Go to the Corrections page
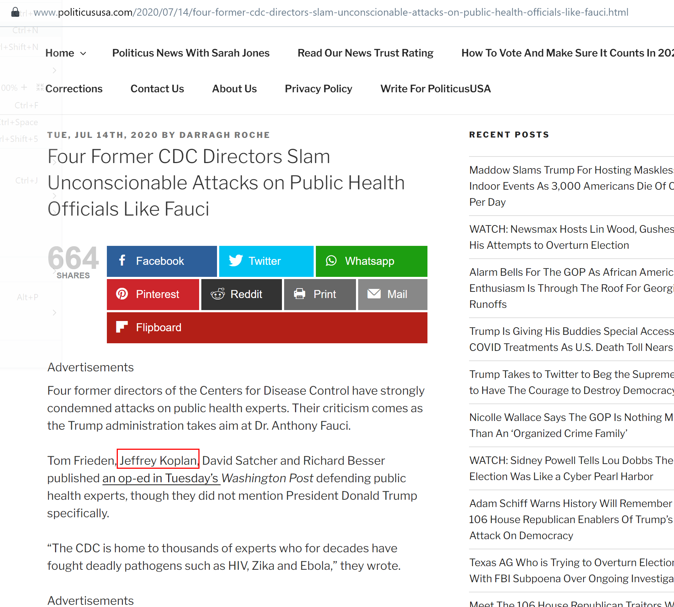This screenshot has height=607, width=674. pos(74,89)
